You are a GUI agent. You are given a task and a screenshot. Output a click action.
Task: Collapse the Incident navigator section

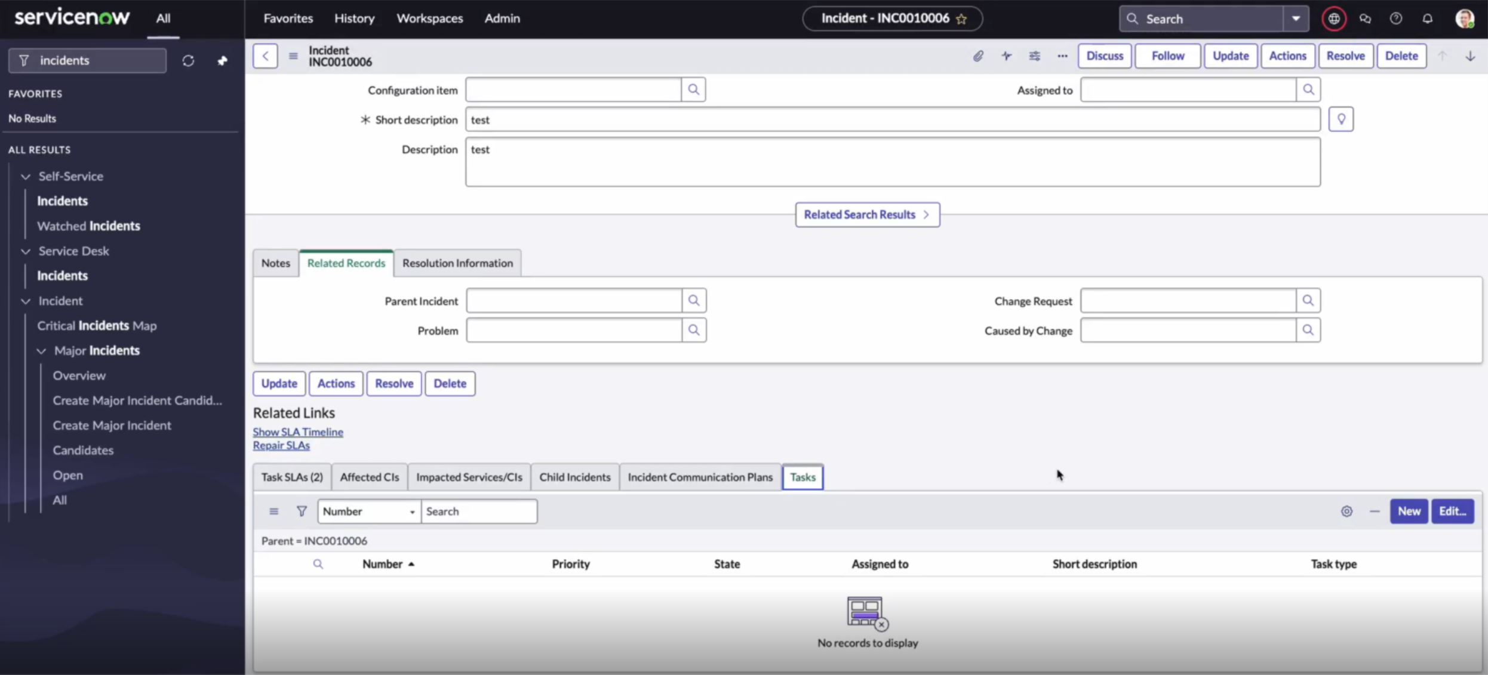pos(26,301)
